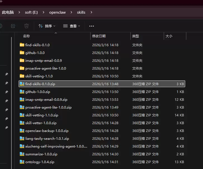Screen dimensions: 203x169
Task: Select file name openclaw-backup-1.0.0.zip
Action: pos(47,131)
